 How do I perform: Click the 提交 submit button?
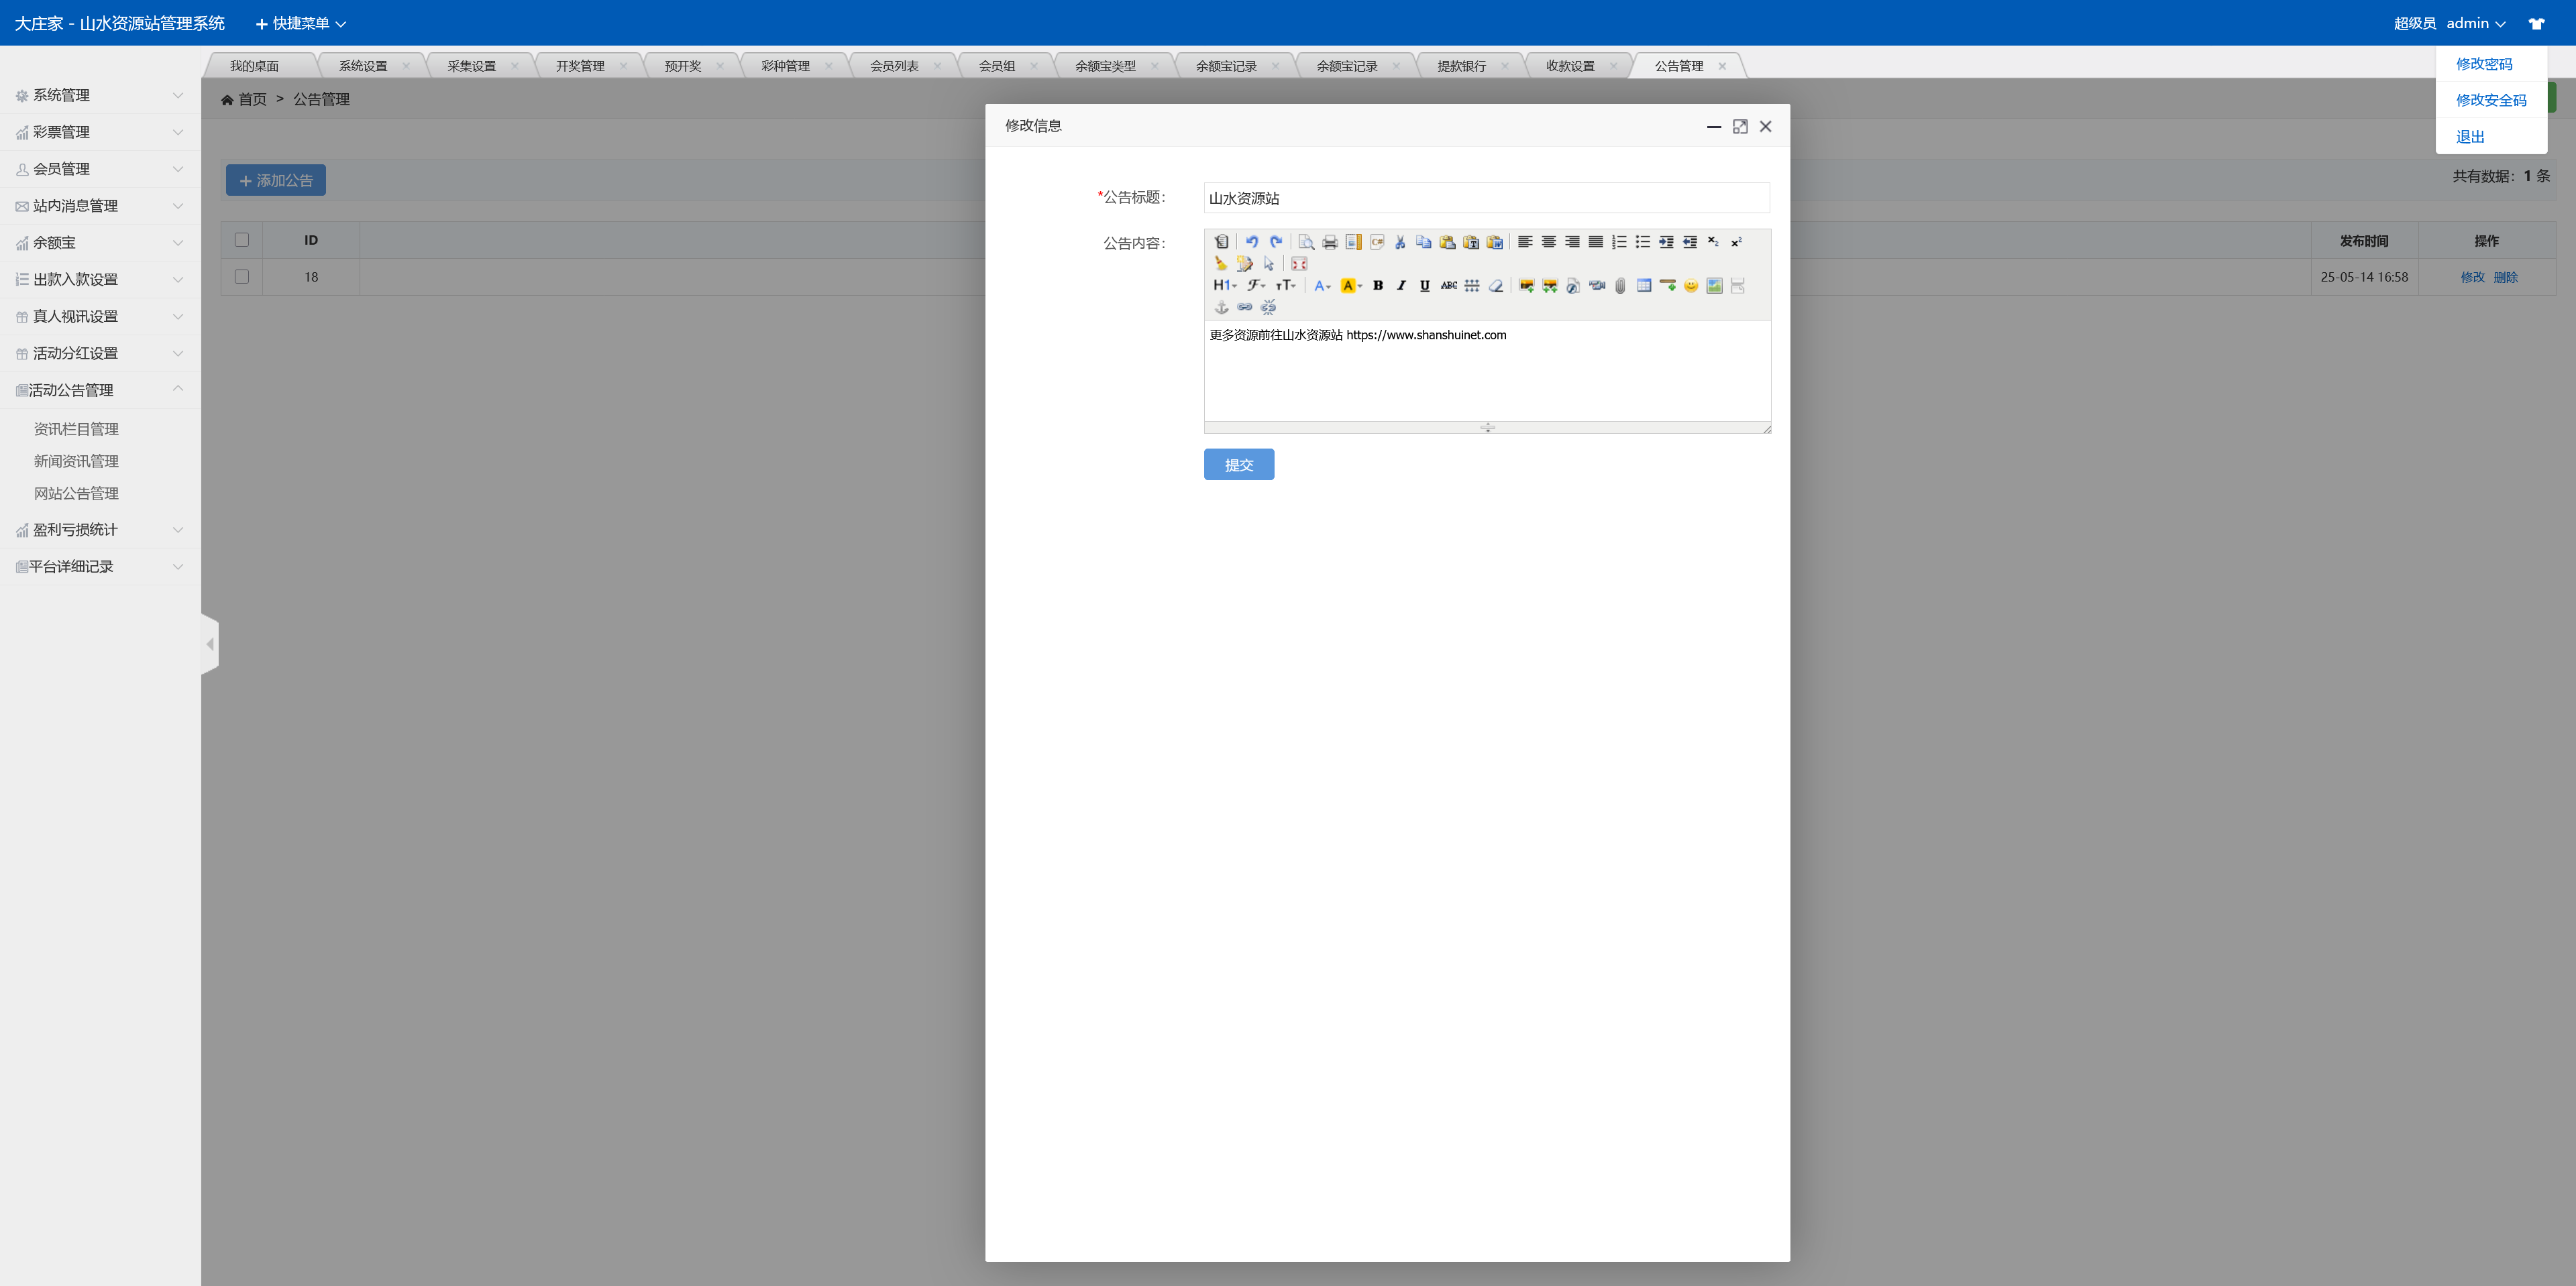tap(1238, 465)
